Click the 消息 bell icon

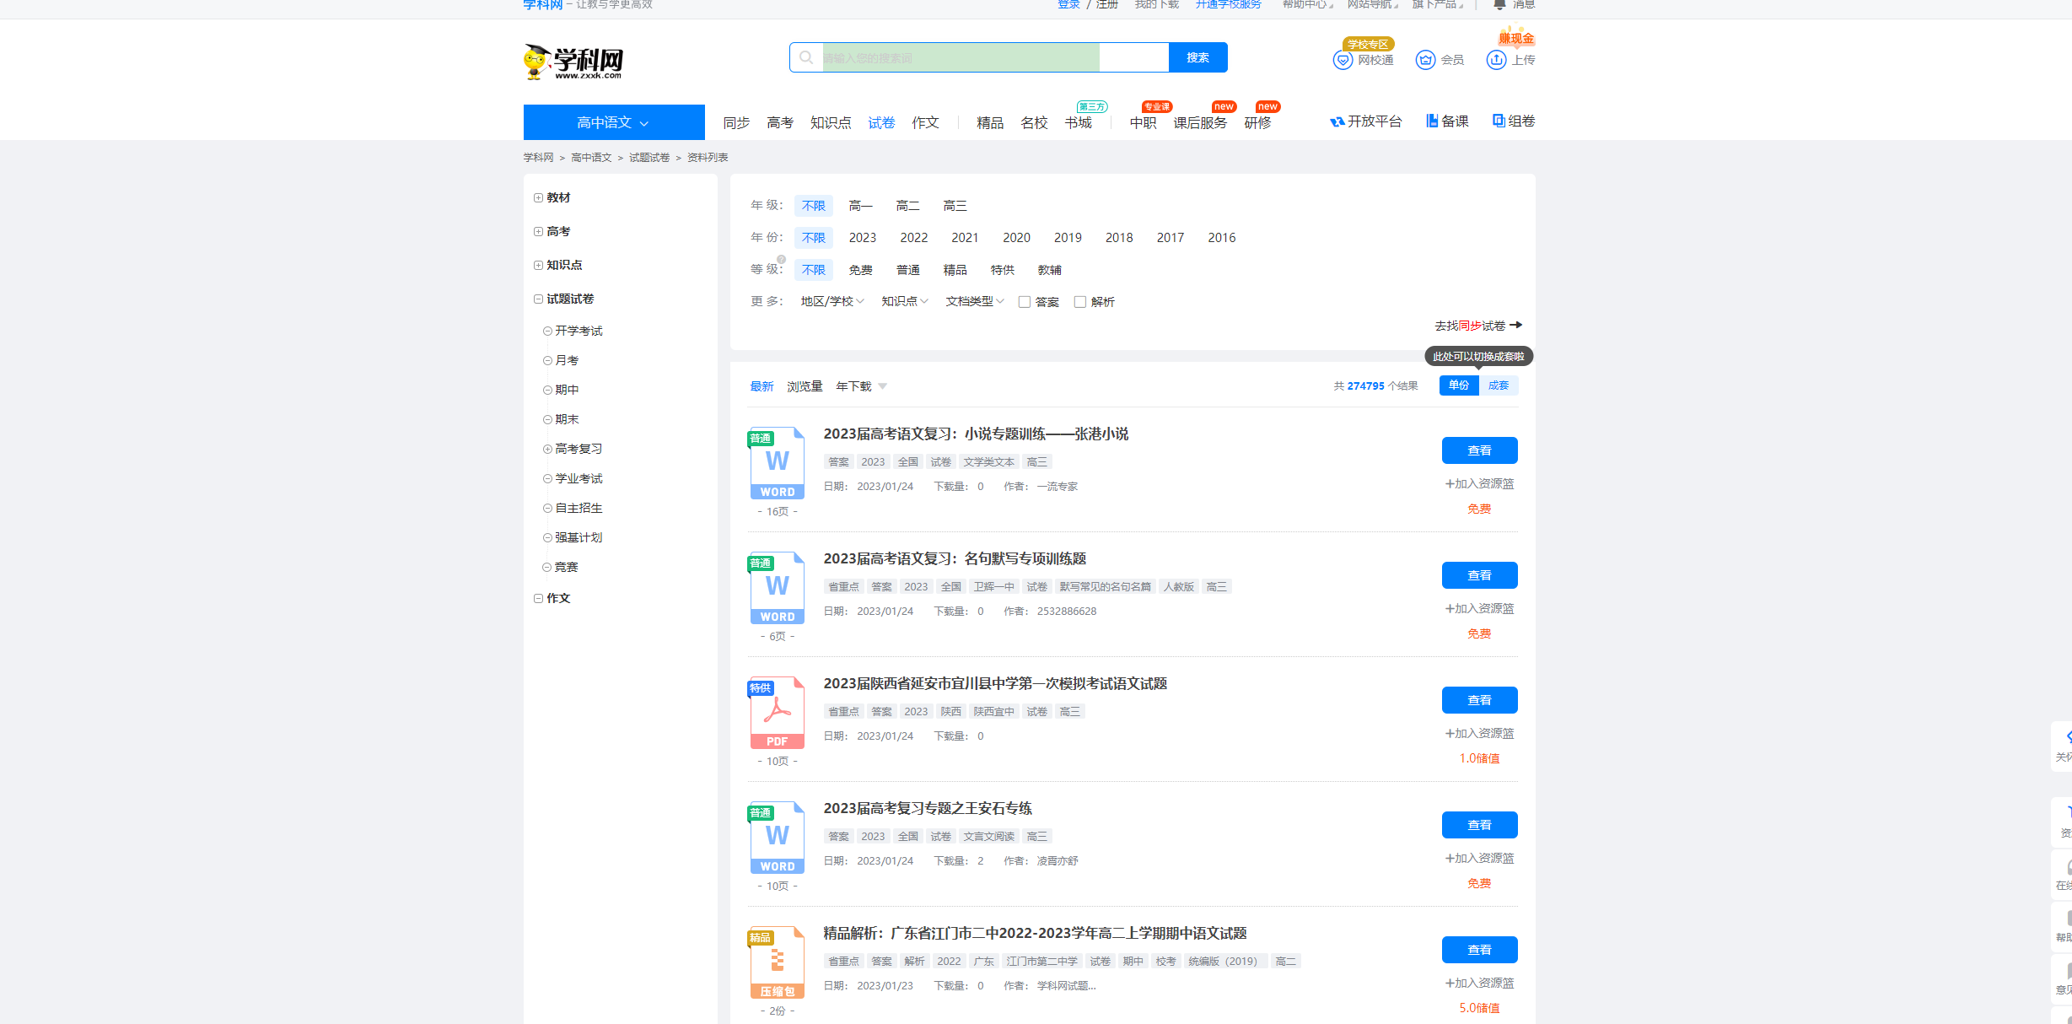click(x=1500, y=4)
